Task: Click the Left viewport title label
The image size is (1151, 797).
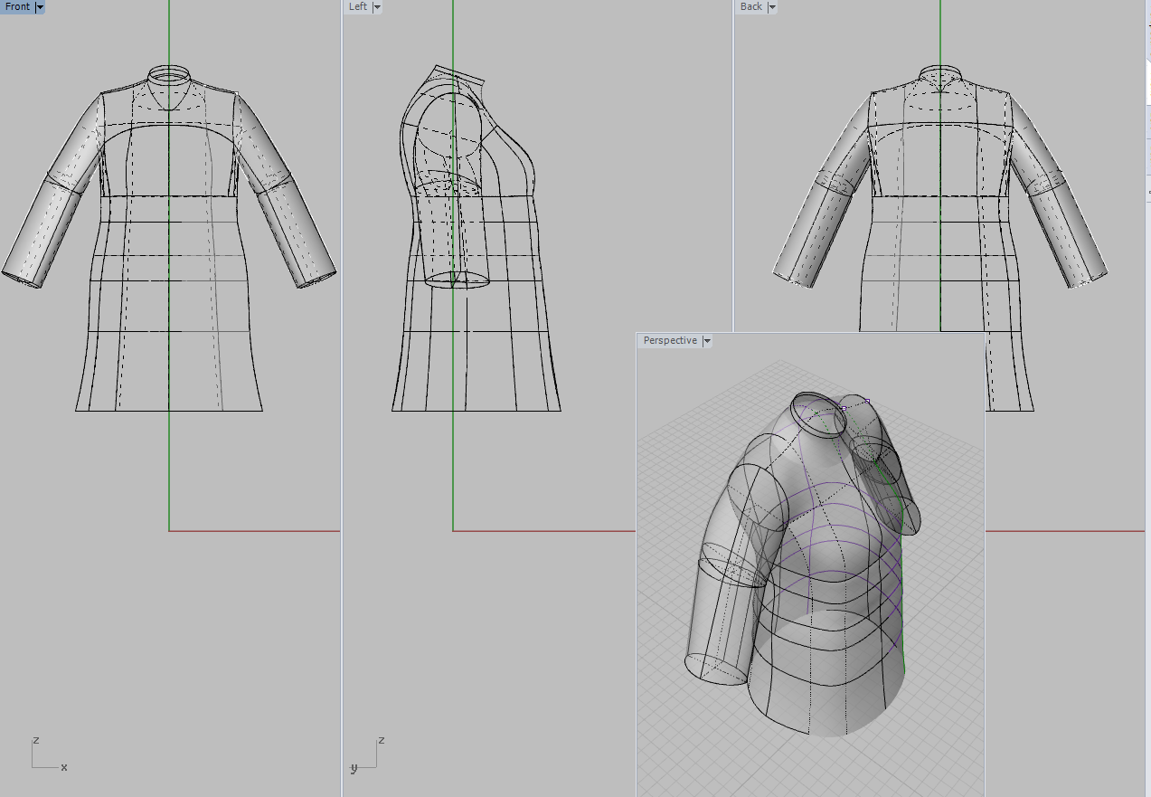Action: (358, 7)
